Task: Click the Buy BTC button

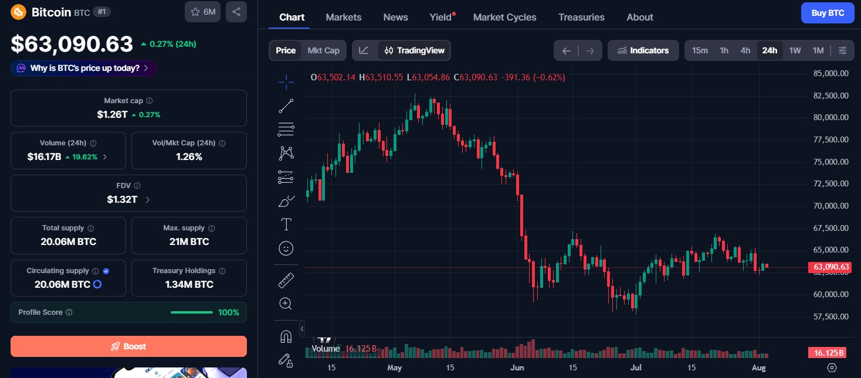Action: point(828,13)
